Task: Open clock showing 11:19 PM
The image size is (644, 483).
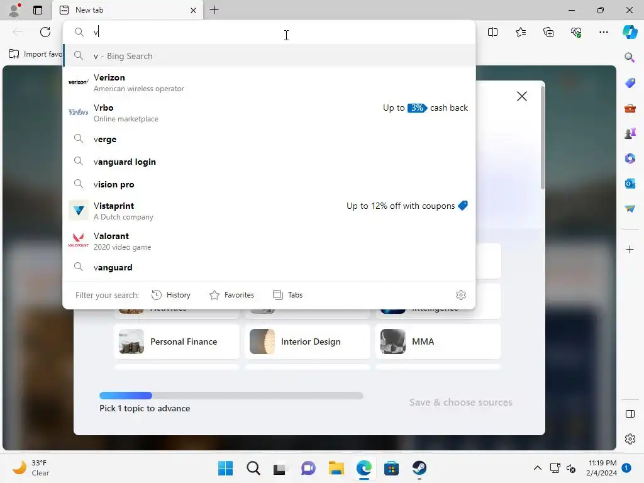Action: pos(601,468)
